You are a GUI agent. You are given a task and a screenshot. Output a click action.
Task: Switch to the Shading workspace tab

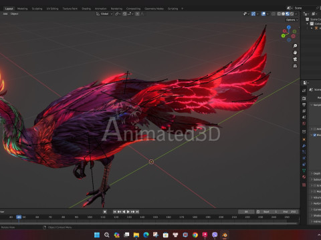[x=86, y=9]
